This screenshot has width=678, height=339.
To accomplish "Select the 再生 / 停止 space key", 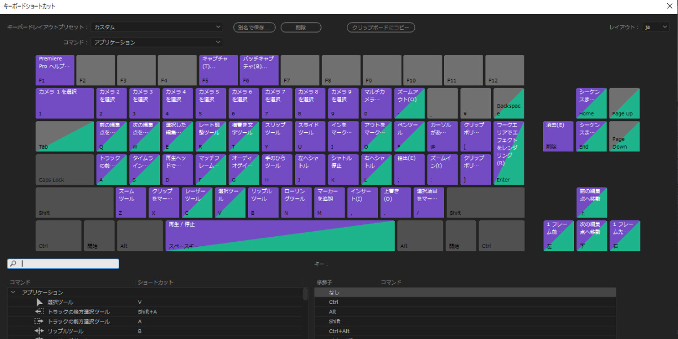I will pos(280,235).
